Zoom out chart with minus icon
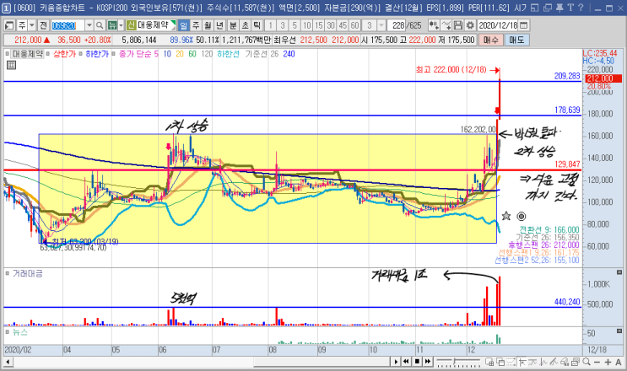627x371 pixels. click(597, 362)
